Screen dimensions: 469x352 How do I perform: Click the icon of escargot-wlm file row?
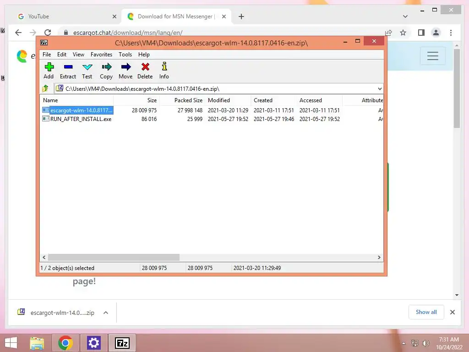pyautogui.click(x=45, y=110)
